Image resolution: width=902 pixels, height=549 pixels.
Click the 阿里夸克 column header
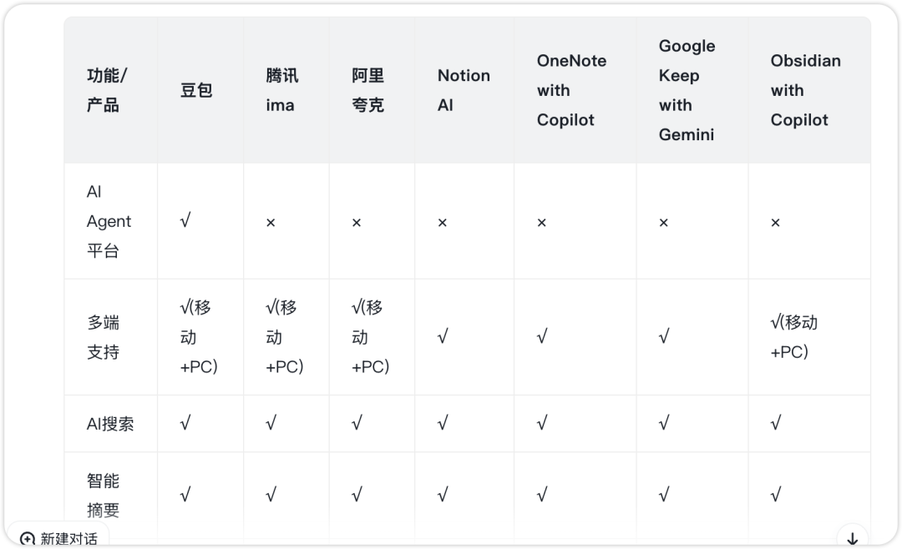click(x=367, y=90)
